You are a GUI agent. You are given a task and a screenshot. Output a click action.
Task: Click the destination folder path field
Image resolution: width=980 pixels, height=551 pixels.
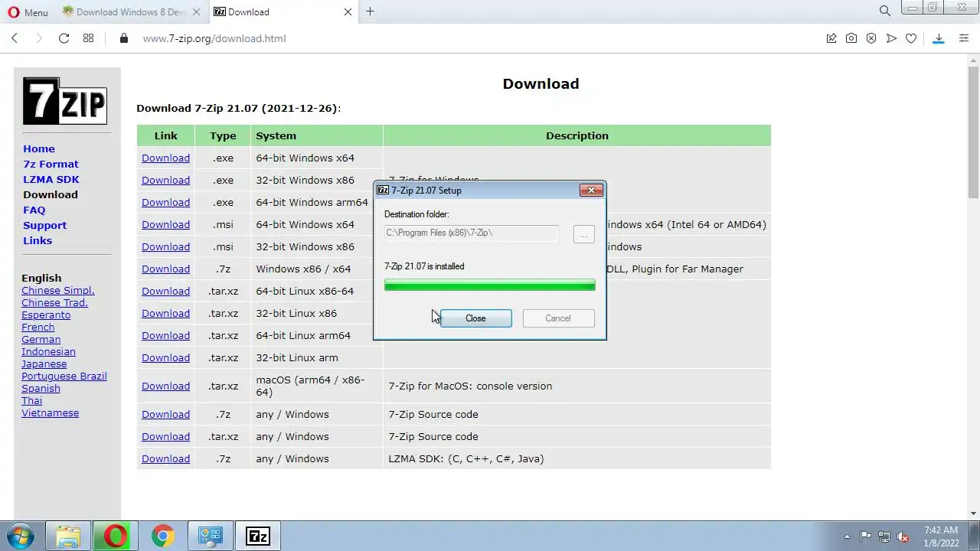coord(472,233)
